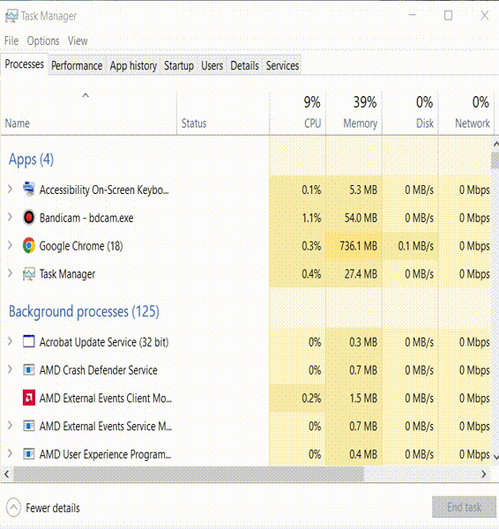Screen dimensions: 499x529
Task: Select AMD External Events Client Mo... row name
Action: click(106, 399)
